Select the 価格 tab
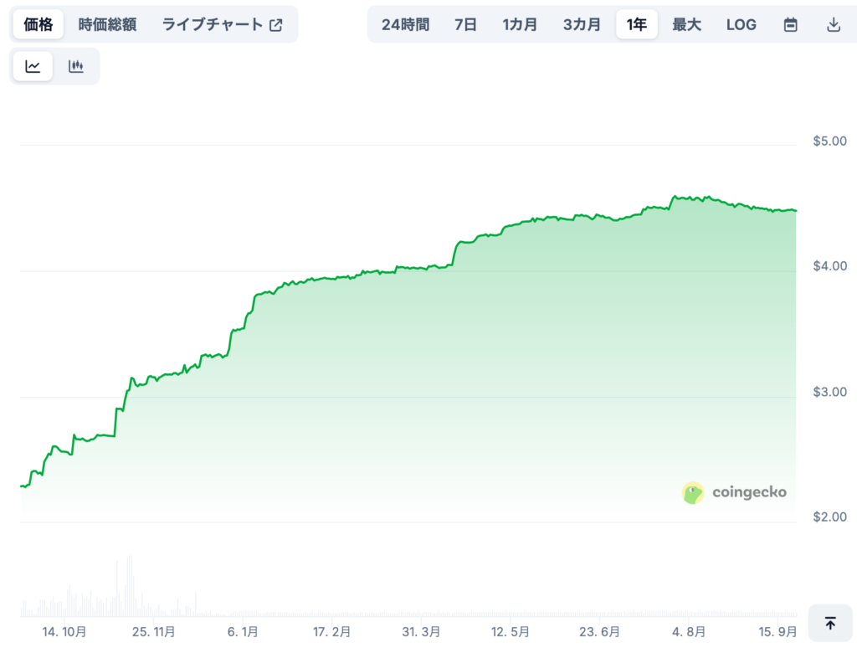This screenshot has width=857, height=653. 38,24
